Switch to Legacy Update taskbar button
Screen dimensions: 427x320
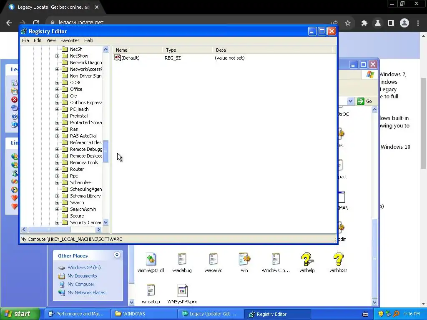211,314
